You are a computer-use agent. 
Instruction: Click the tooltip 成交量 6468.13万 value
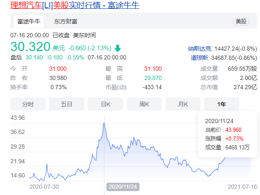tap(237, 147)
